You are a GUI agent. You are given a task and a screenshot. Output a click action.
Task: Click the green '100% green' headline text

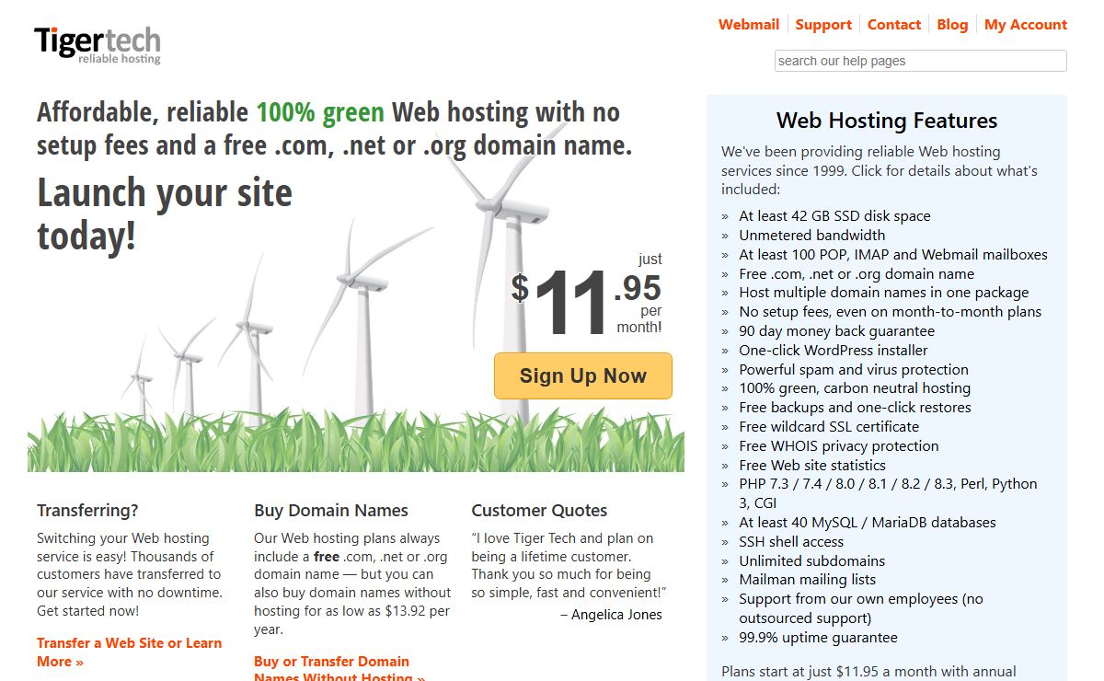320,112
